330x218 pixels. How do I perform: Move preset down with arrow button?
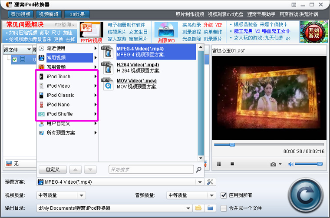coord(90,169)
